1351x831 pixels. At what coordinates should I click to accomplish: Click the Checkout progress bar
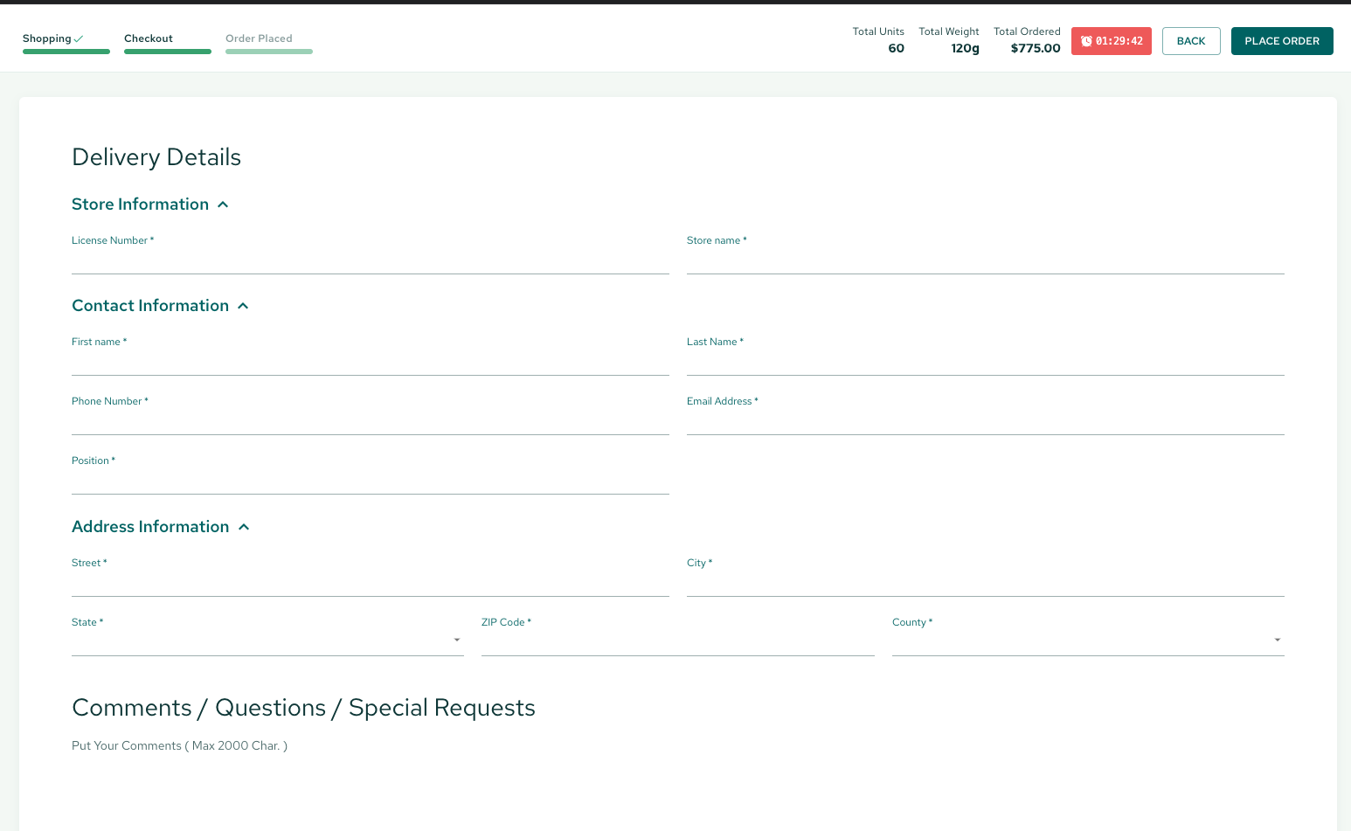[x=168, y=52]
